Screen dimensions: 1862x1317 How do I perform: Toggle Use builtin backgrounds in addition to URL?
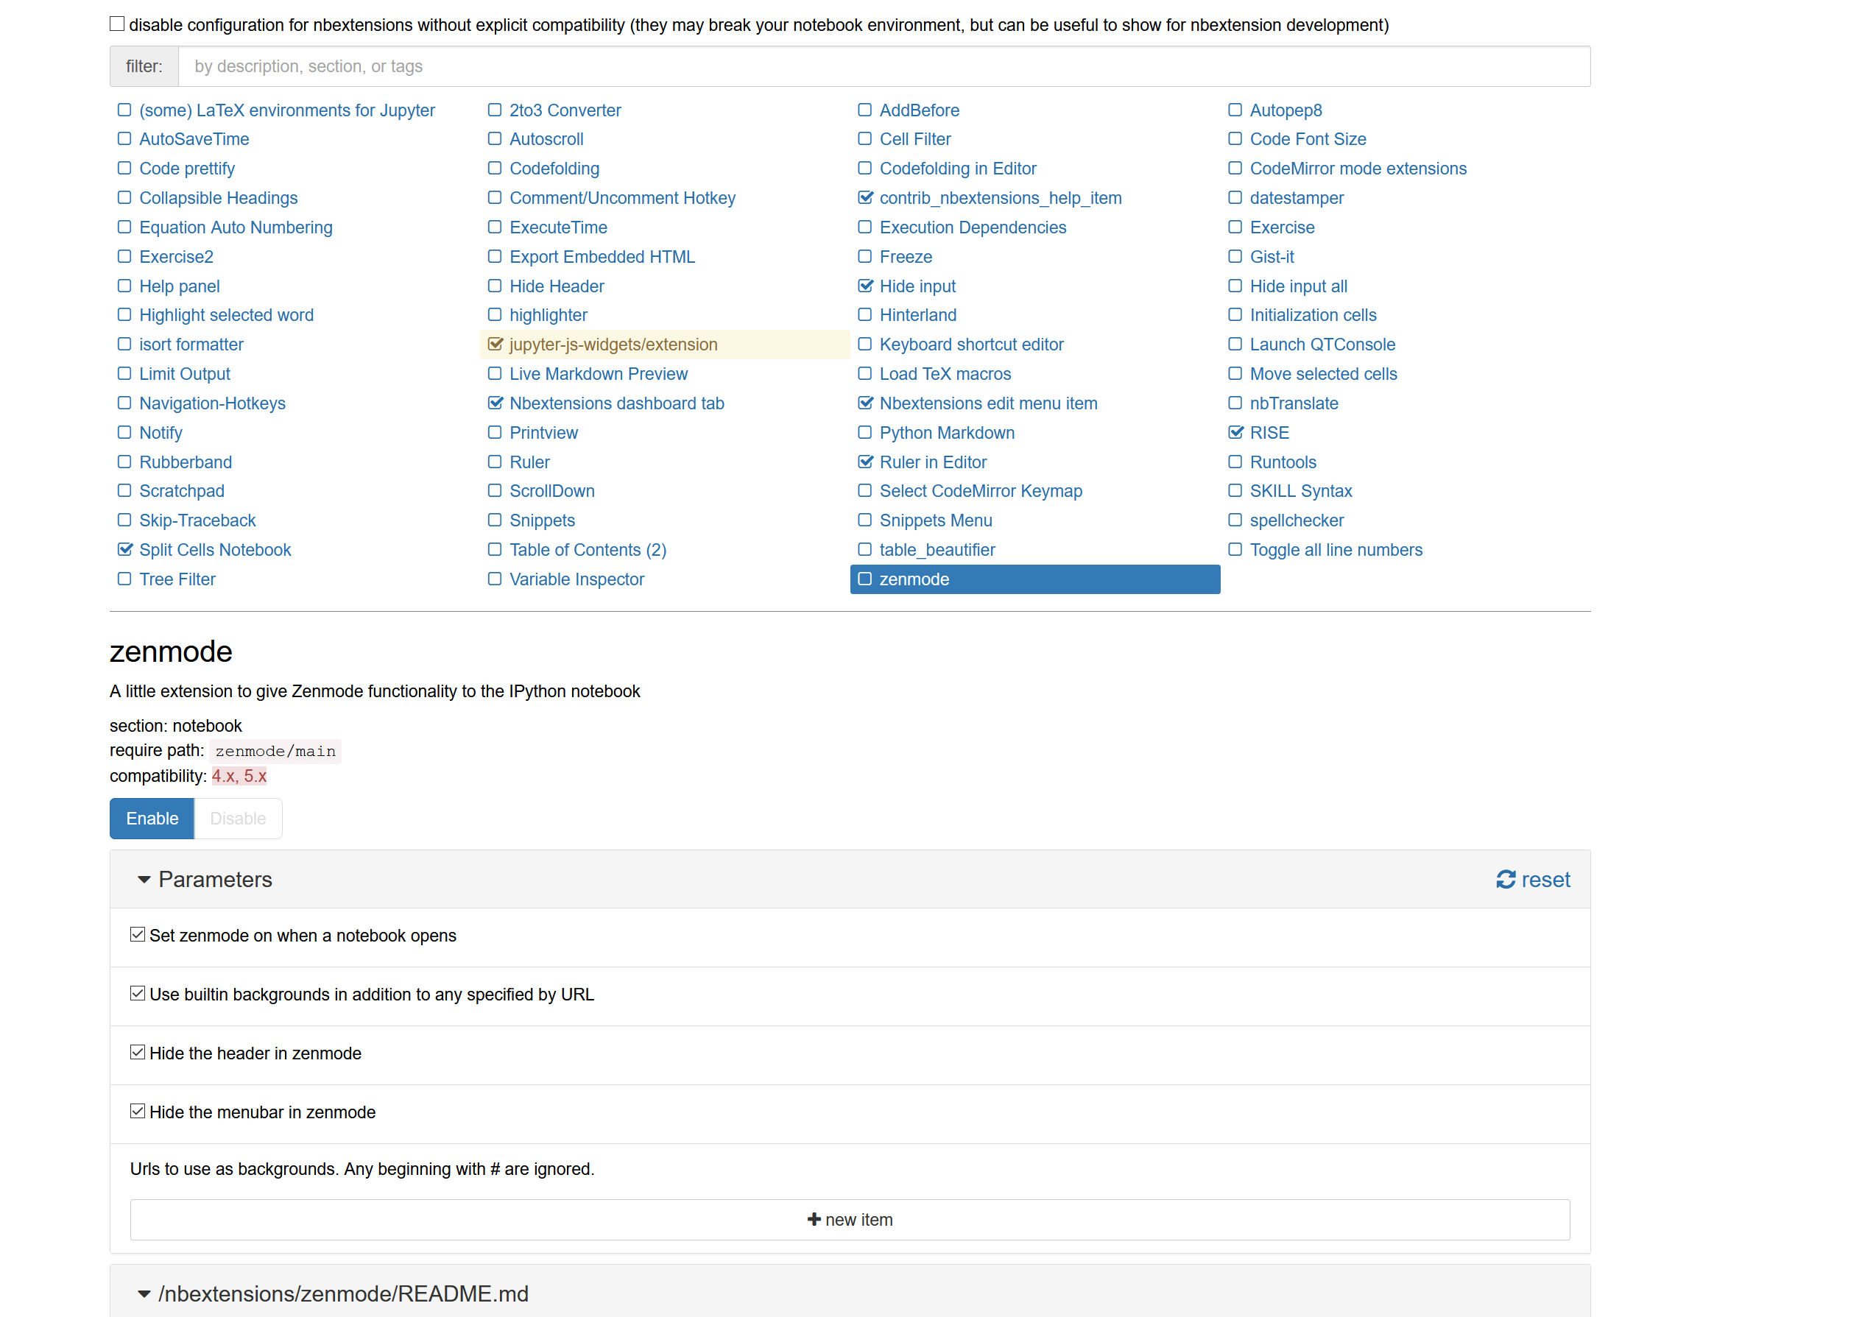(x=137, y=993)
